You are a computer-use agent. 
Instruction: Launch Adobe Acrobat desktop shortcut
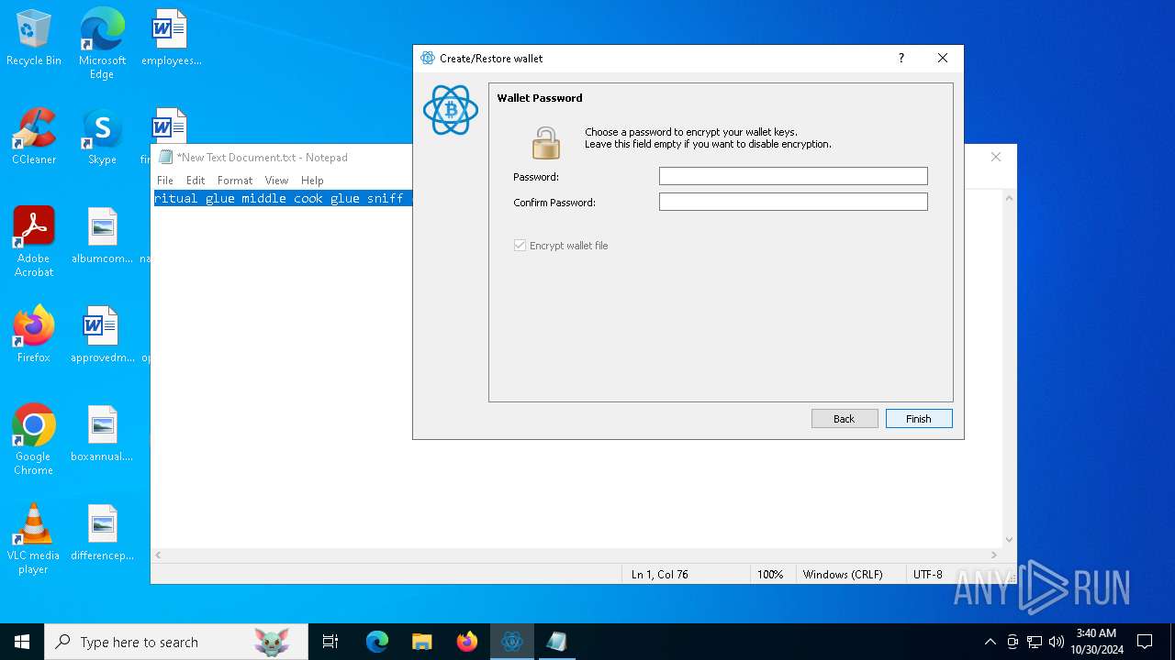(x=34, y=242)
